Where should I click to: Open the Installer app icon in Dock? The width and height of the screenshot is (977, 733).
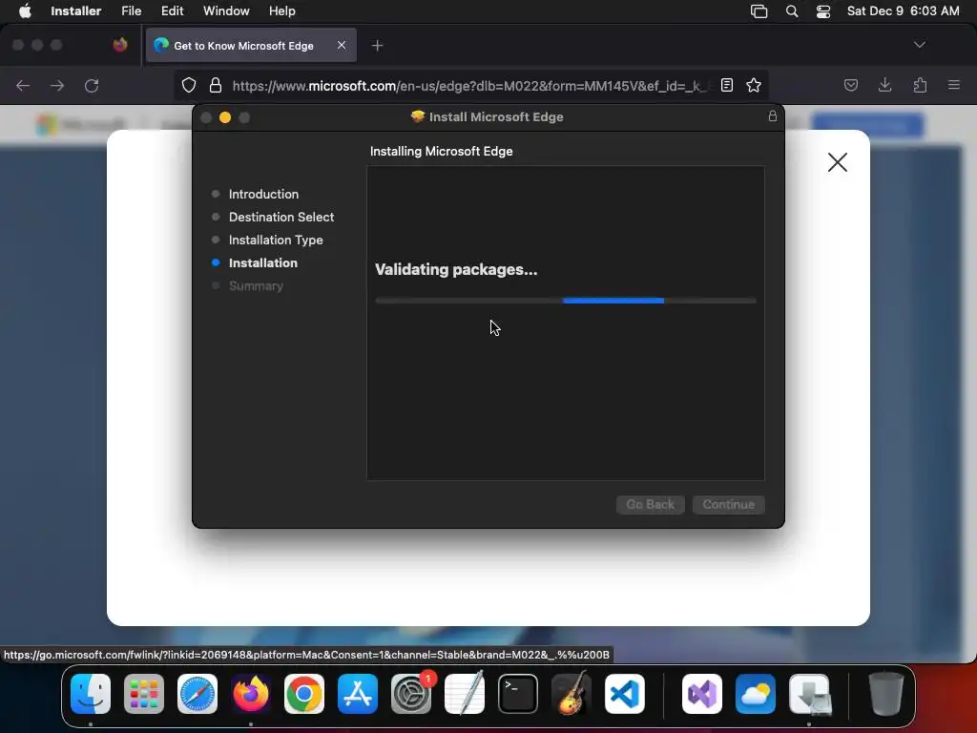(809, 694)
